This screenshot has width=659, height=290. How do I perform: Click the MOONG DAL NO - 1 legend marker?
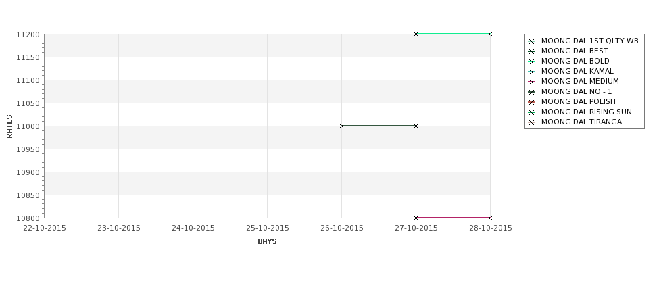(532, 92)
